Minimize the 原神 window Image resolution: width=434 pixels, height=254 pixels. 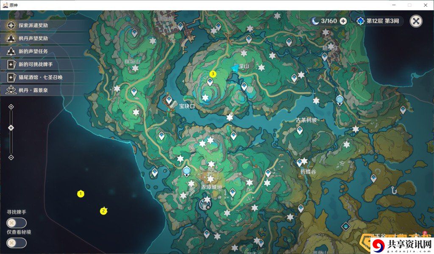394,5
